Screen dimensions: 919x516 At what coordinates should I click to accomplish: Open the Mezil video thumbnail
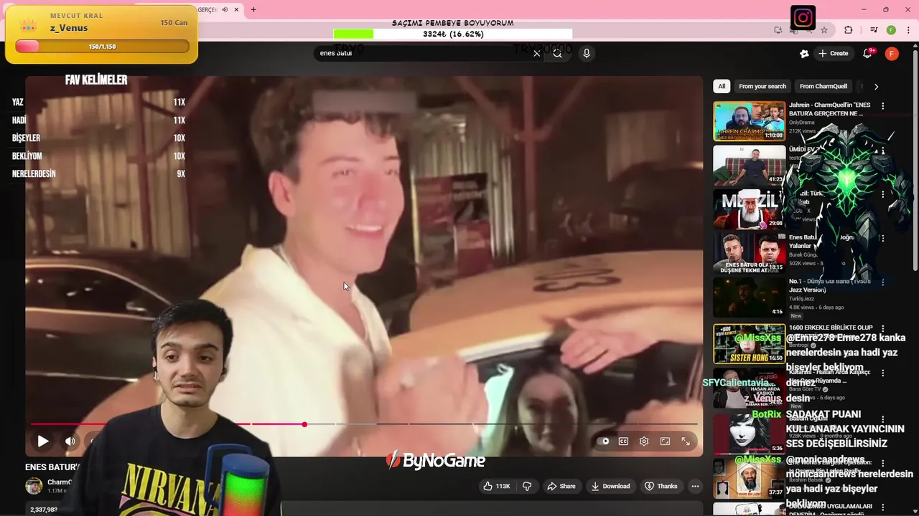[x=749, y=209]
